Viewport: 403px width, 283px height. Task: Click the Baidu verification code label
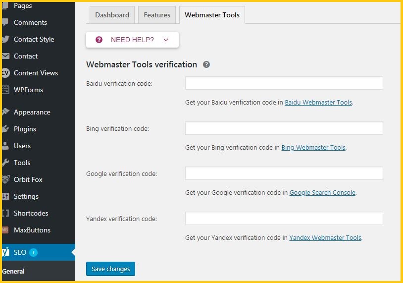[119, 83]
